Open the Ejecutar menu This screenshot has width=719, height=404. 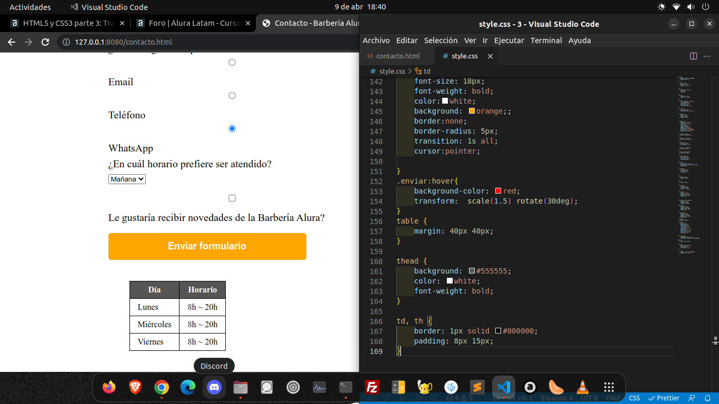tap(509, 41)
